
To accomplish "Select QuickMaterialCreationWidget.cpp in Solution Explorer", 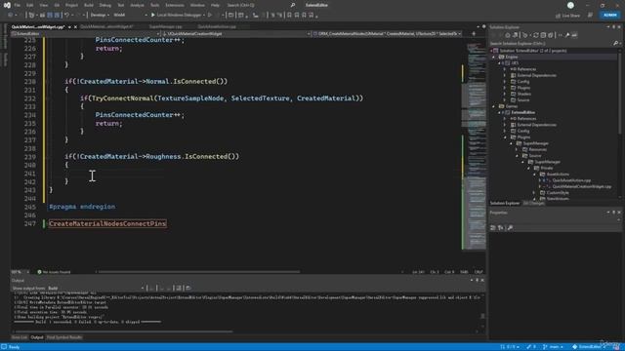I will [582, 186].
